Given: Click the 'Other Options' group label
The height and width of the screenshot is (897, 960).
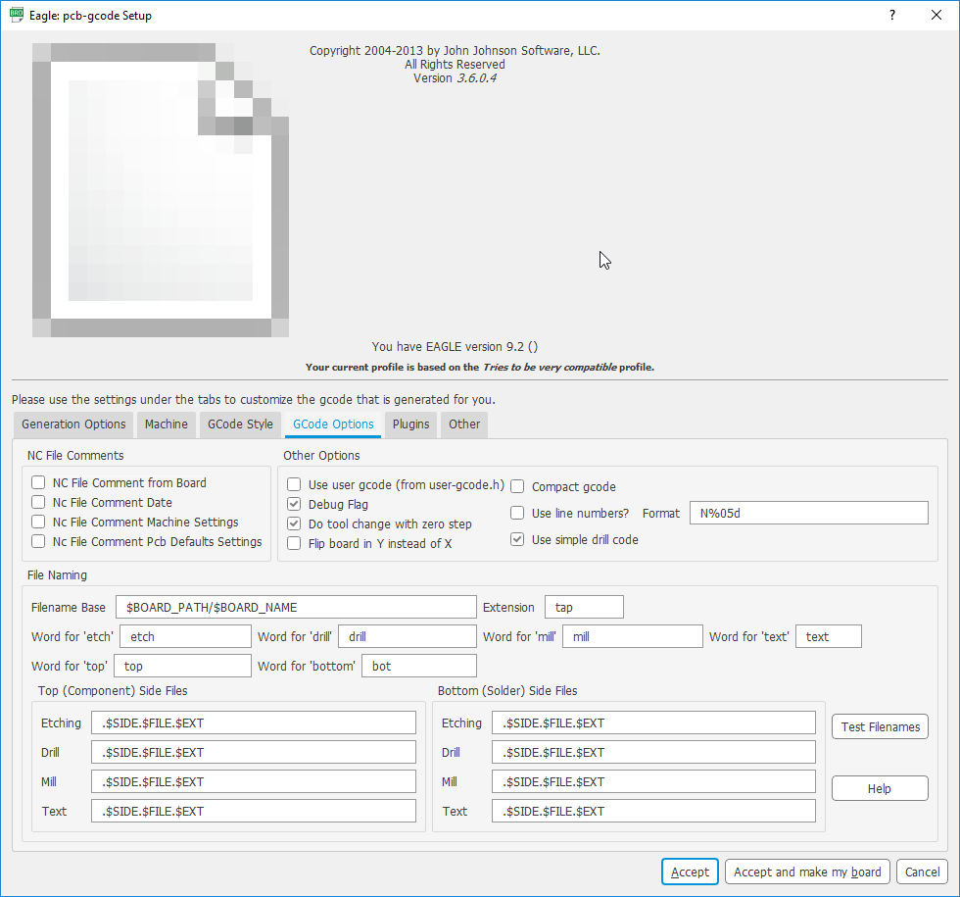Looking at the screenshot, I should [321, 455].
